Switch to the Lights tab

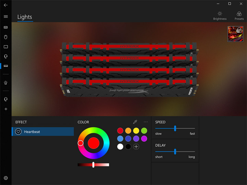point(25,17)
